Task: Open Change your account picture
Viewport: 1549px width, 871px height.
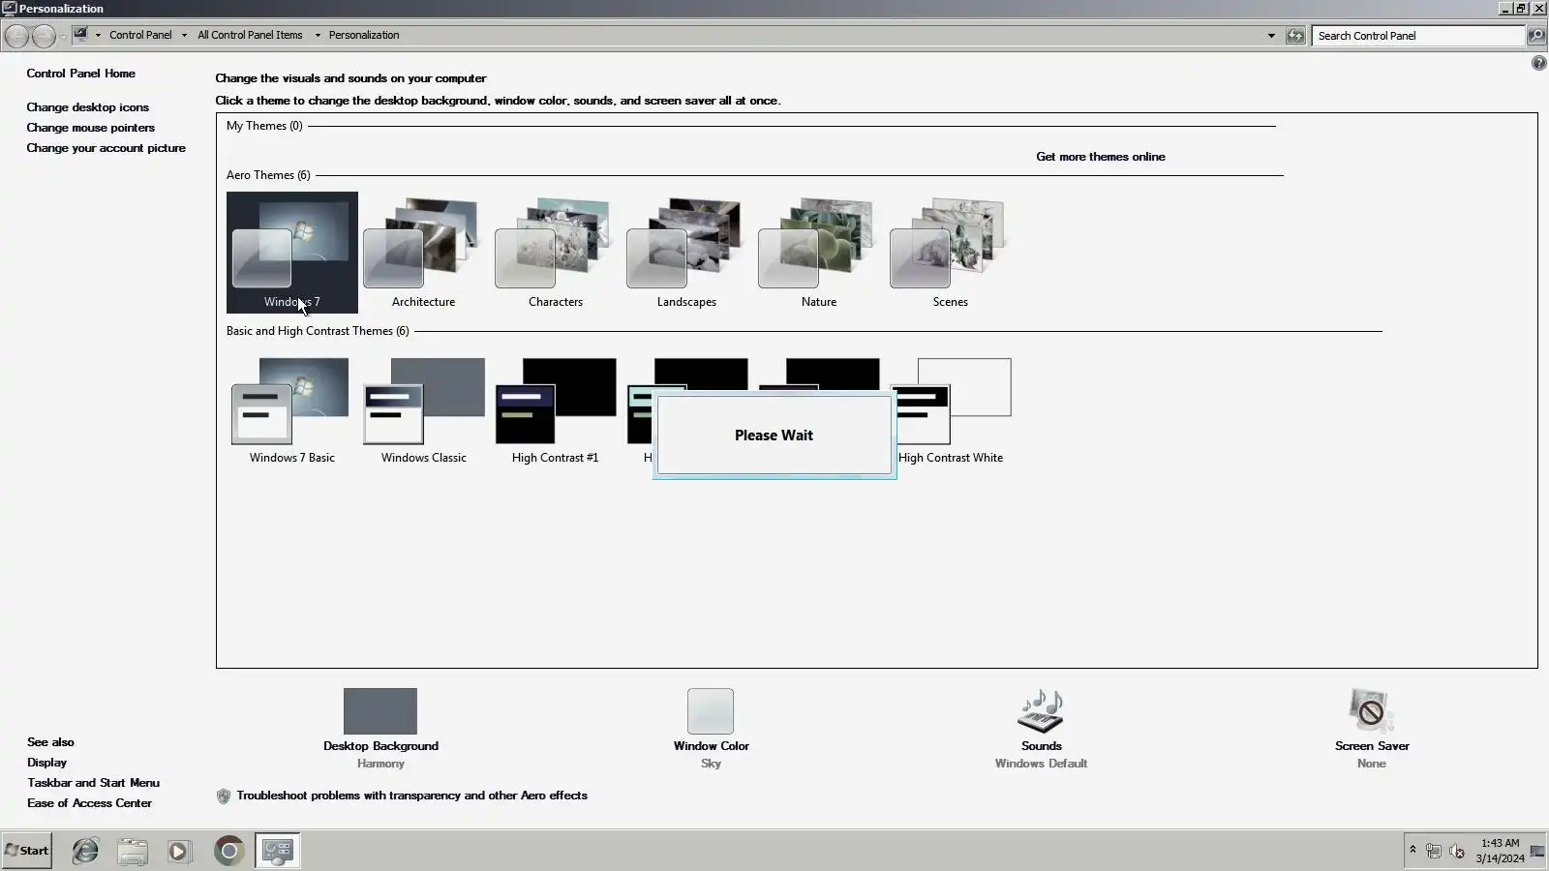Action: pos(106,148)
